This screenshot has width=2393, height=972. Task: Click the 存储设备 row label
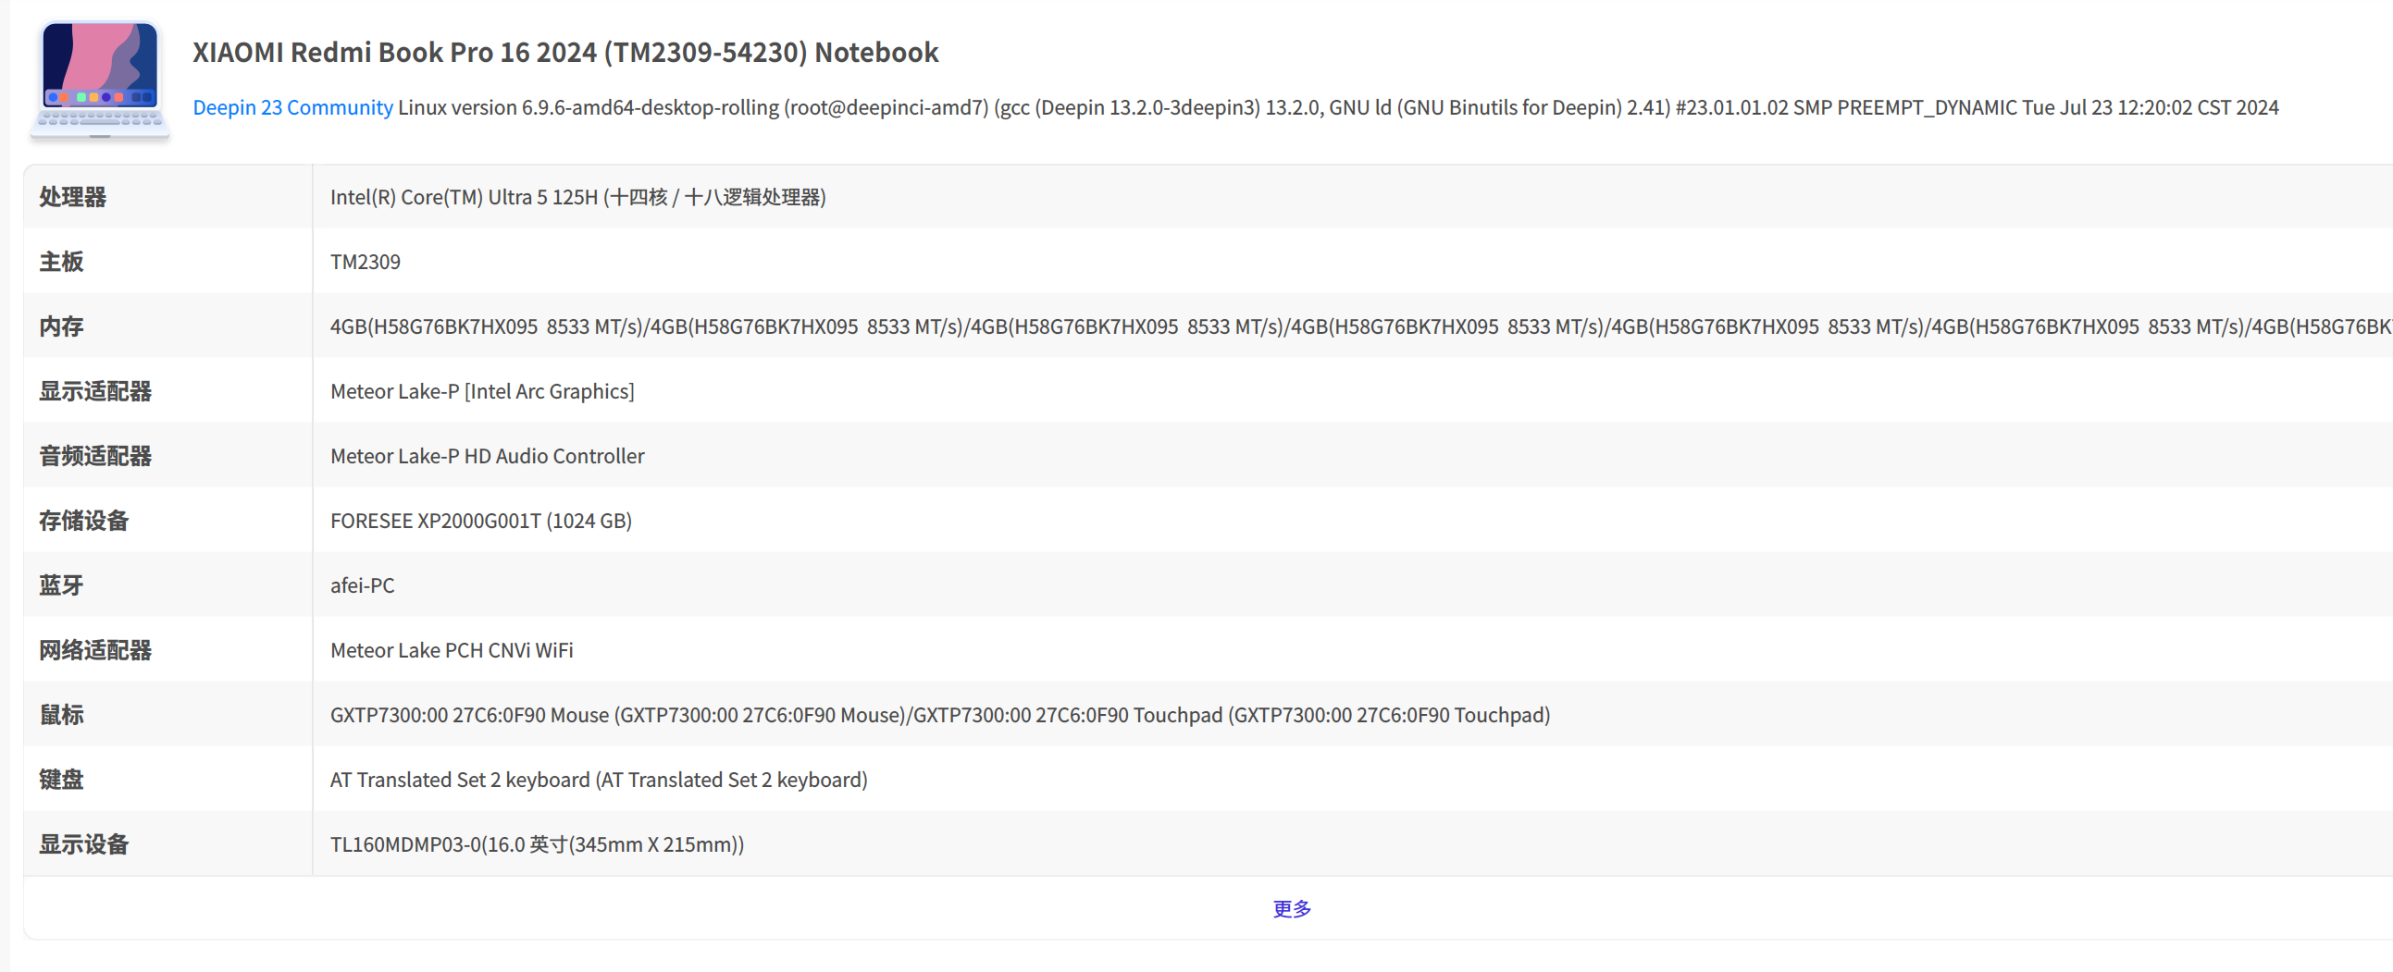83,521
